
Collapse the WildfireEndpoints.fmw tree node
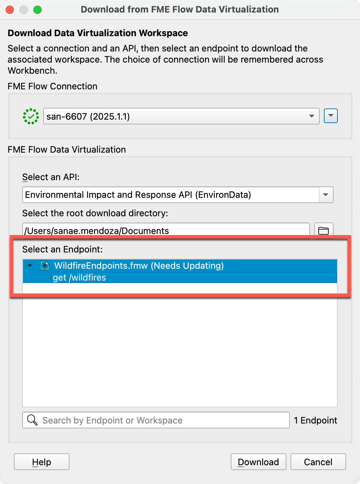pyautogui.click(x=30, y=266)
